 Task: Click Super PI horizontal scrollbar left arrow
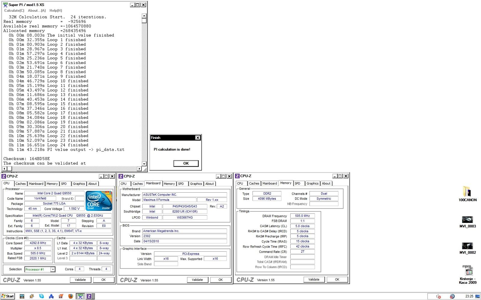pos(5,169)
